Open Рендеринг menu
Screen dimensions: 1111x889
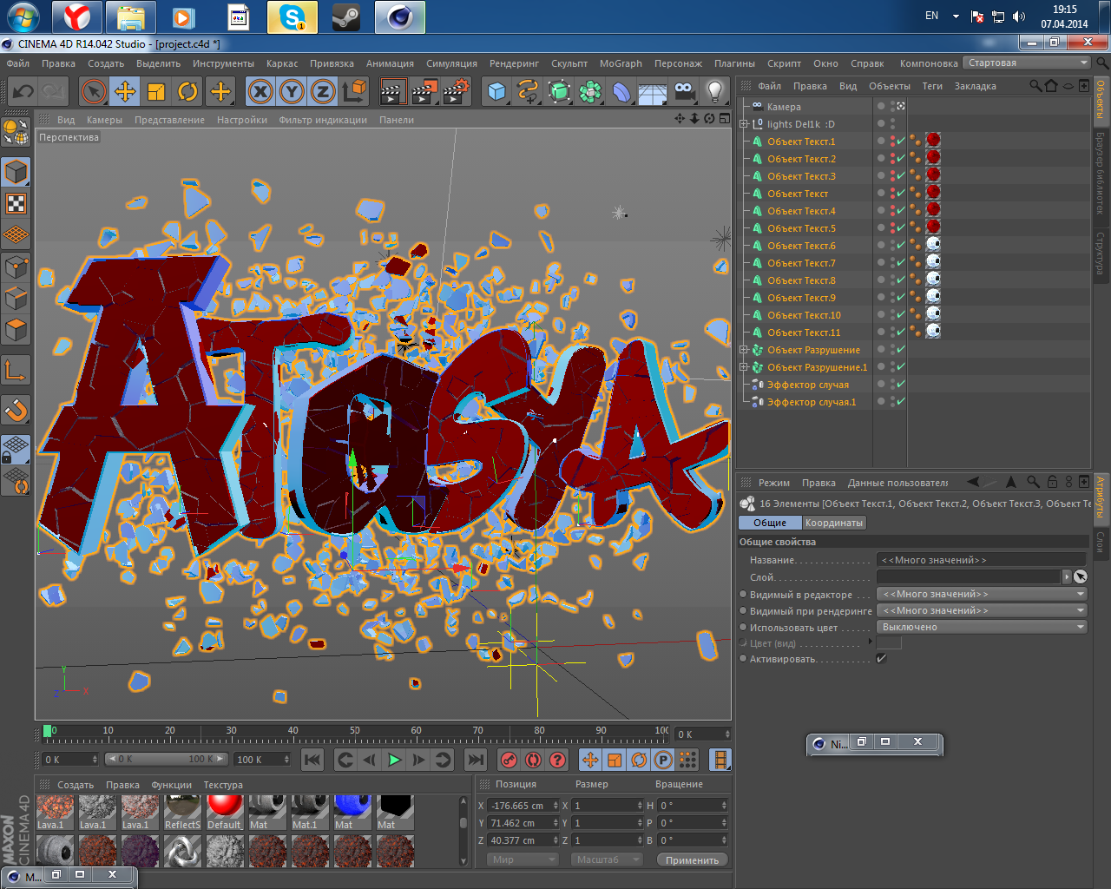514,63
